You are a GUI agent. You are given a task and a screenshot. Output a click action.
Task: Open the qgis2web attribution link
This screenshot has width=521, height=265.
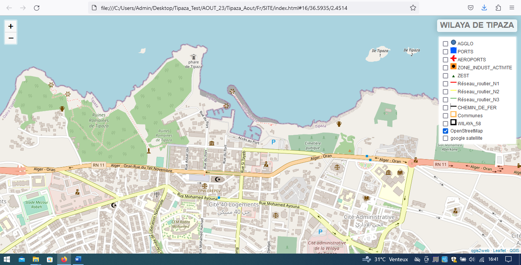click(480, 251)
